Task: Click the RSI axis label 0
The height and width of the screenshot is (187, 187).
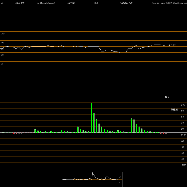Action: pos(2,64)
